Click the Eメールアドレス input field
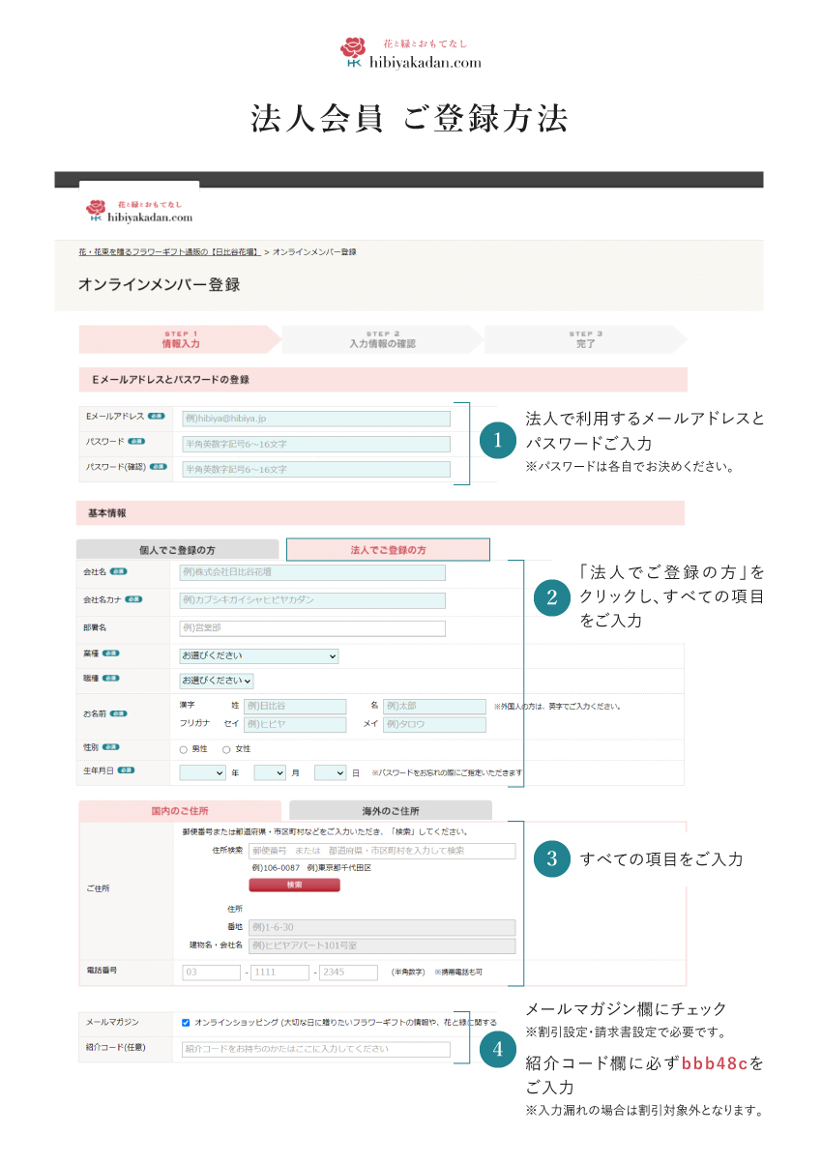 [x=316, y=419]
